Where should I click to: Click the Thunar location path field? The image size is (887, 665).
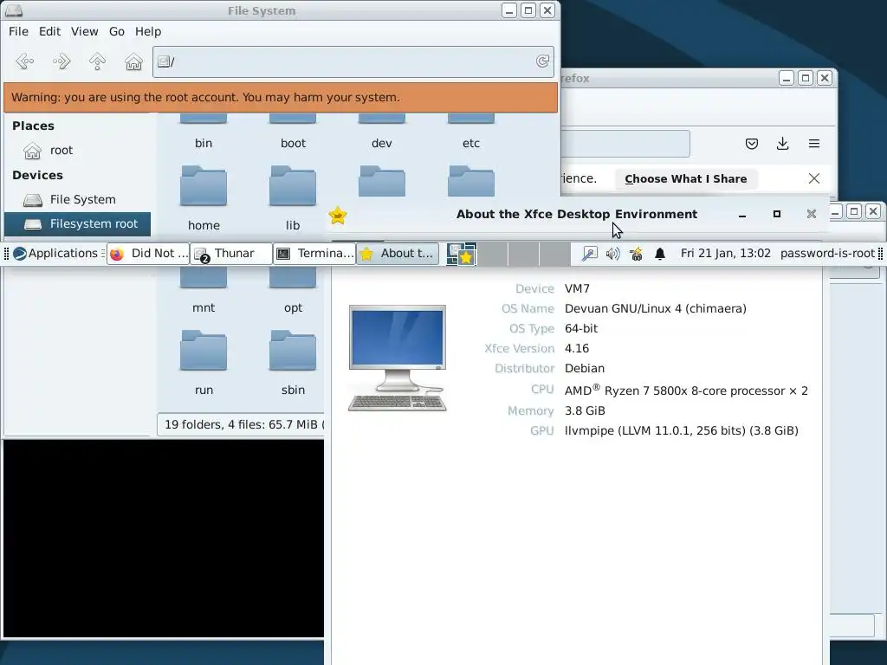[x=353, y=61]
